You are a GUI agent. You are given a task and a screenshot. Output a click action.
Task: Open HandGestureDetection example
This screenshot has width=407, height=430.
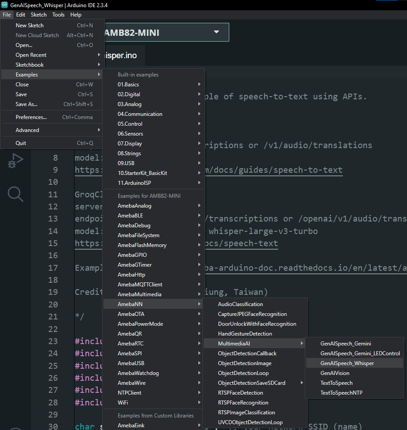pyautogui.click(x=255, y=334)
